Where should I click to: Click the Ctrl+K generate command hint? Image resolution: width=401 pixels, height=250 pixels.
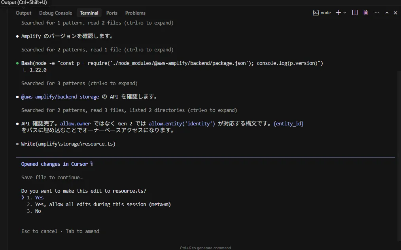205,248
